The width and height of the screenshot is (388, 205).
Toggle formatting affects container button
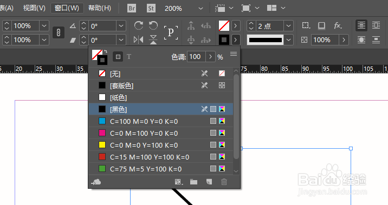(x=118, y=57)
